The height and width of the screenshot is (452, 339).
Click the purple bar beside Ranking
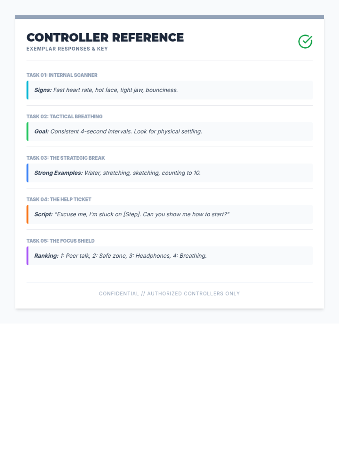coord(27,256)
